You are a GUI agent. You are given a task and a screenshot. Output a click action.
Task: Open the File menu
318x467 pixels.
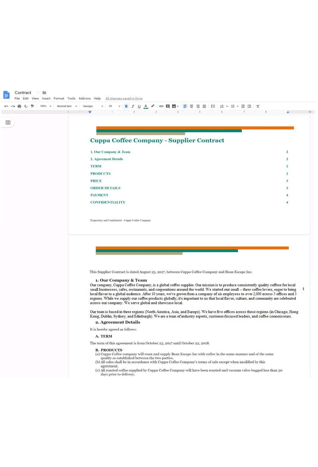(17, 99)
